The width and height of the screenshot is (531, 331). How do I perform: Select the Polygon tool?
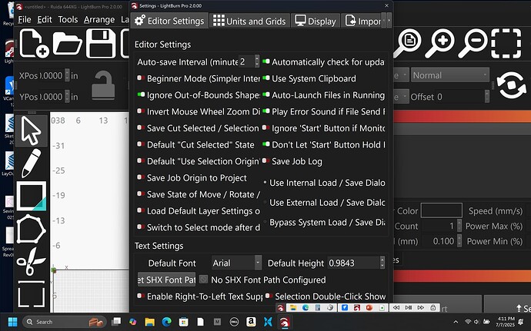click(31, 229)
